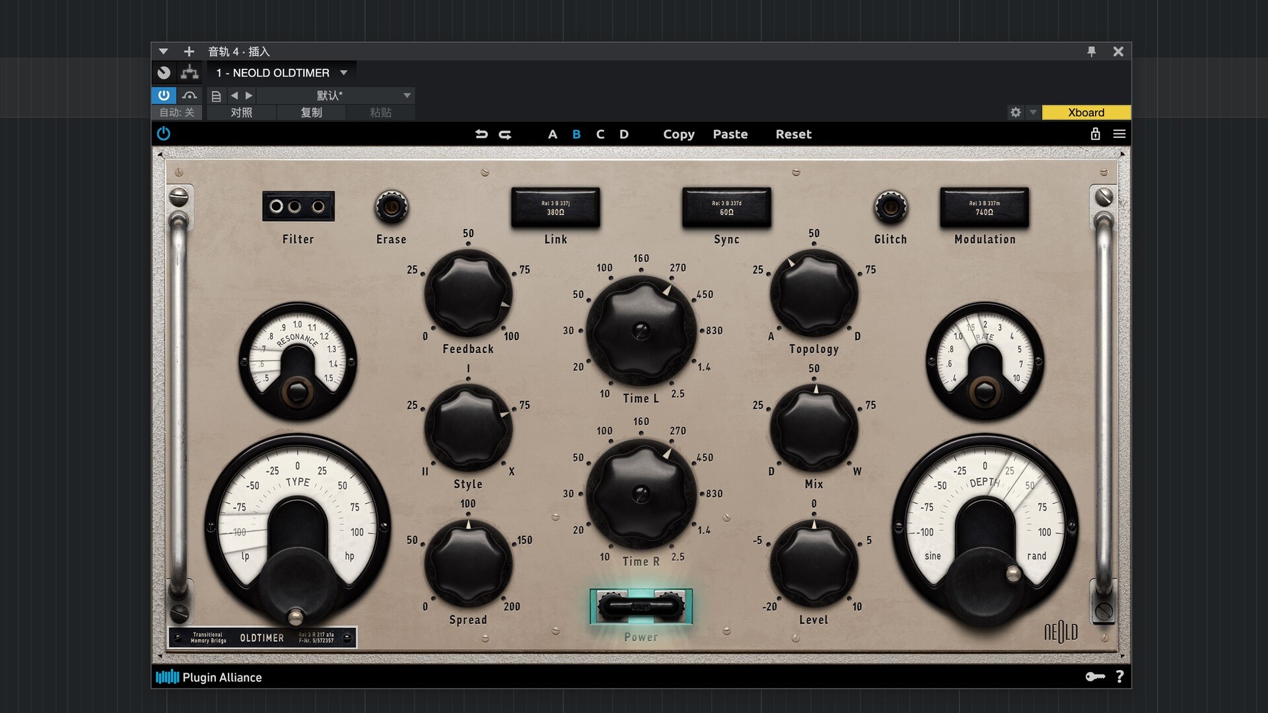Image resolution: width=1268 pixels, height=713 pixels.
Task: Open the question mark help icon
Action: 1119,677
